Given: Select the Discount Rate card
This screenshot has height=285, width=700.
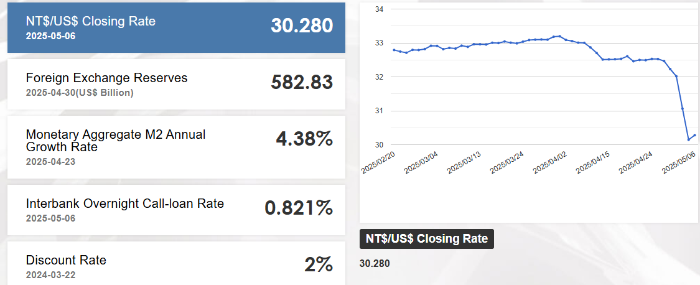Looking at the screenshot, I should click(x=176, y=265).
